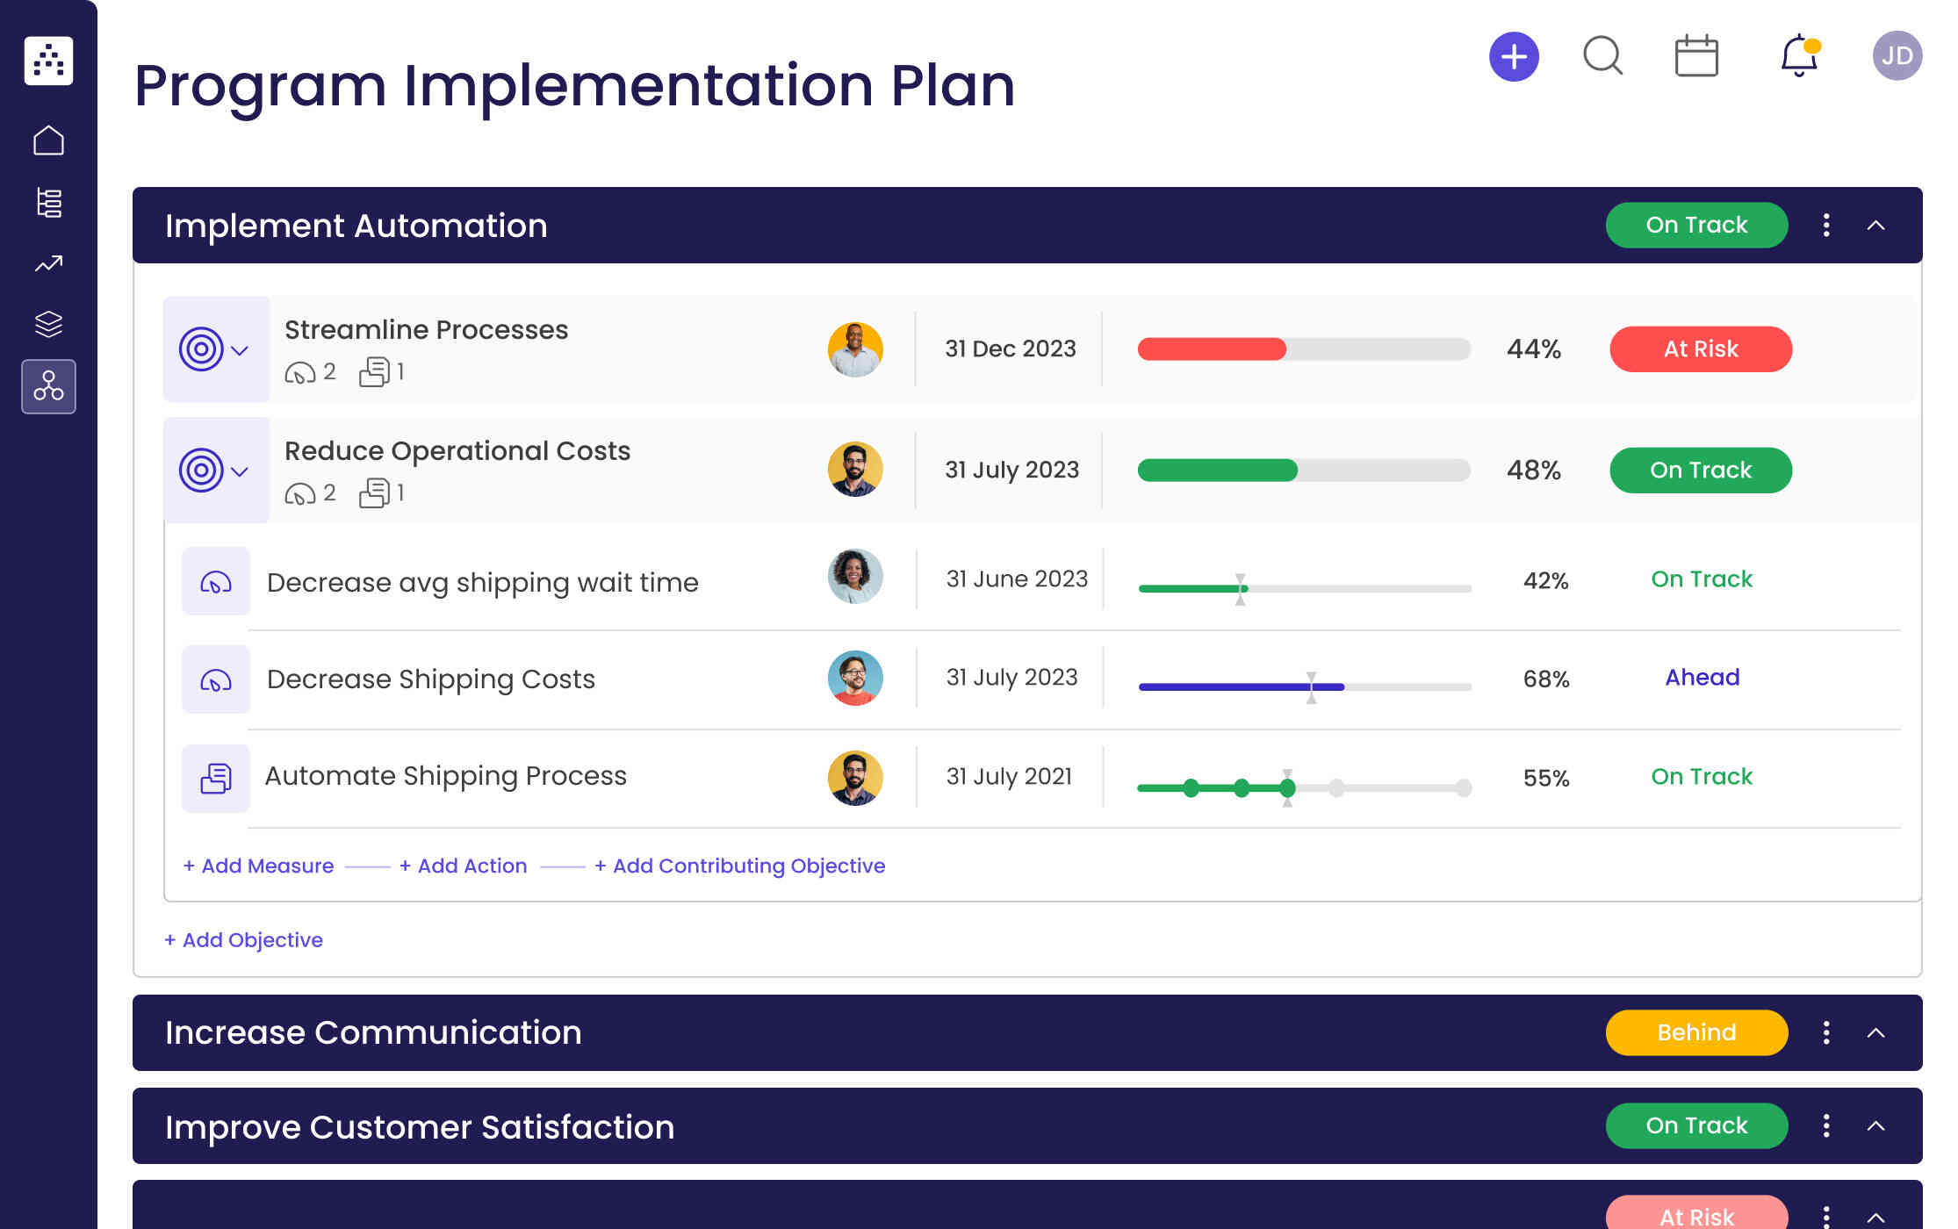
Task: Open the Increase Communication overflow menu
Action: click(1826, 1032)
